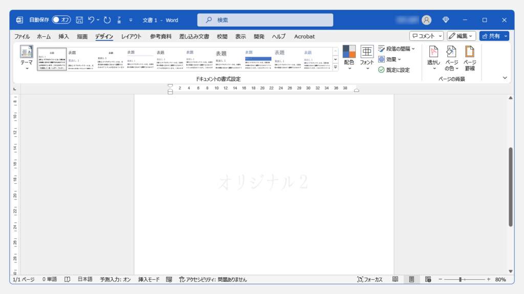This screenshot has width=524, height=294.
Task: Click the Redo icon in title bar
Action: click(x=107, y=20)
